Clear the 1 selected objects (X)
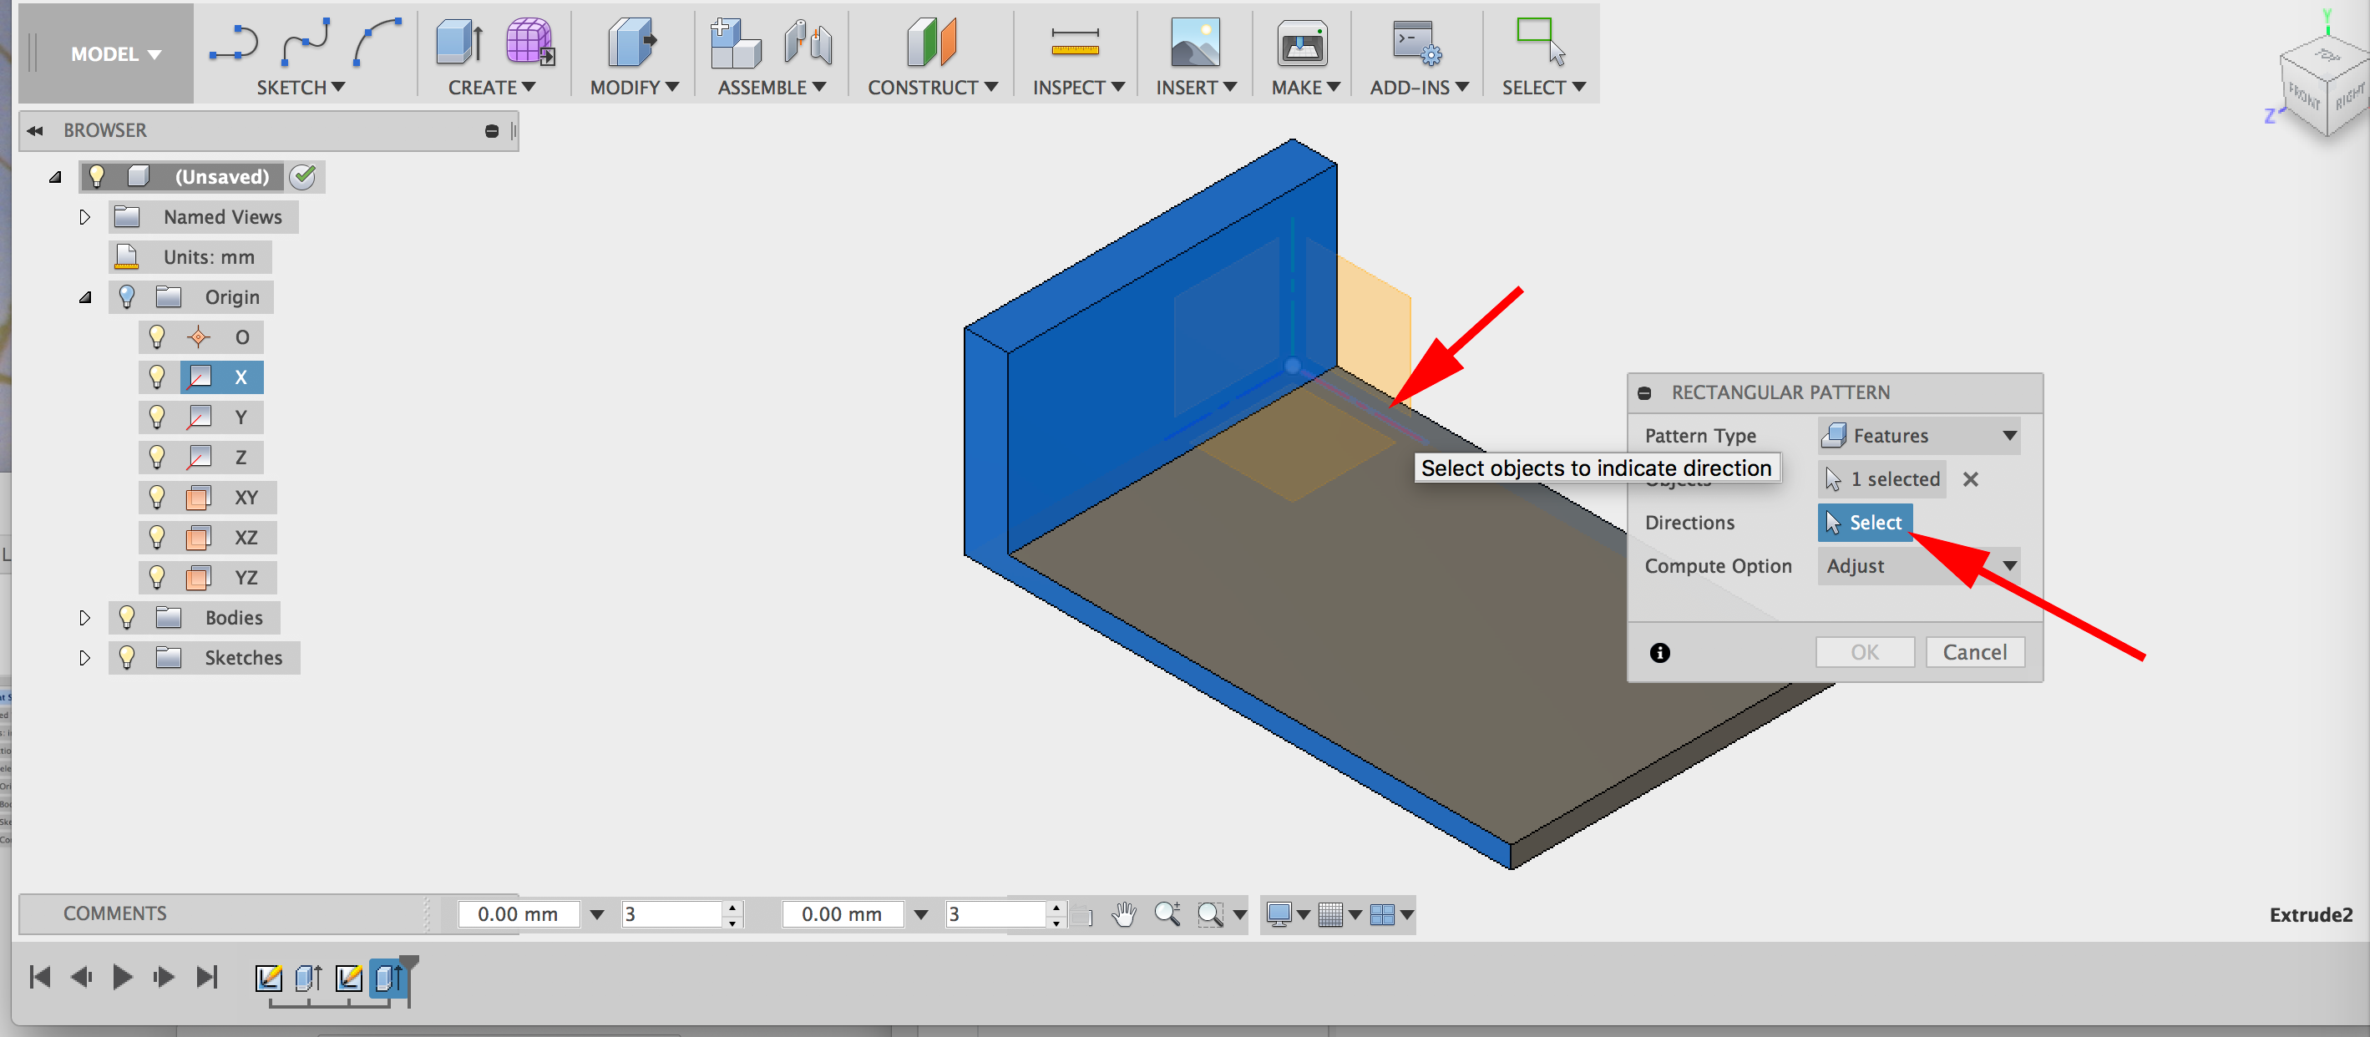 pos(1971,479)
